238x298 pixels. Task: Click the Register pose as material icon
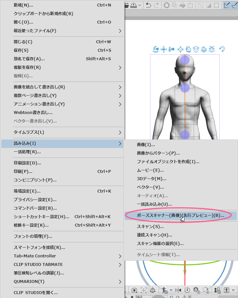coord(165,290)
